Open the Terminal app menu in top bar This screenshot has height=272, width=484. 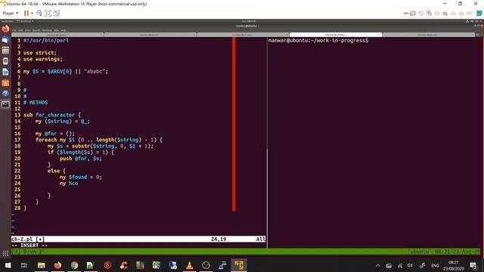click(25, 21)
